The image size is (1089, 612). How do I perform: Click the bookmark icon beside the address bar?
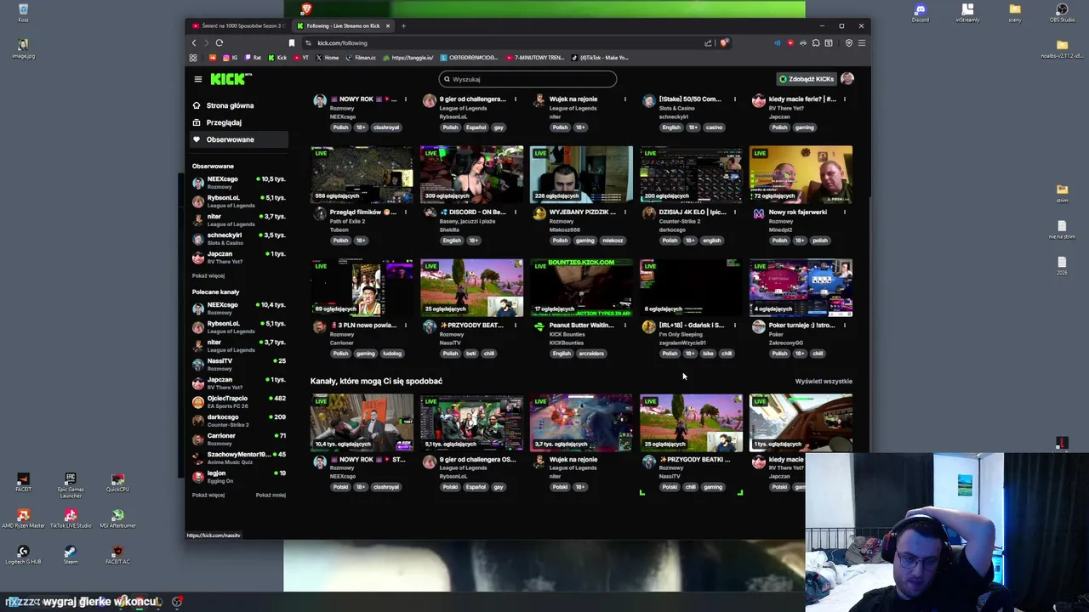292,42
